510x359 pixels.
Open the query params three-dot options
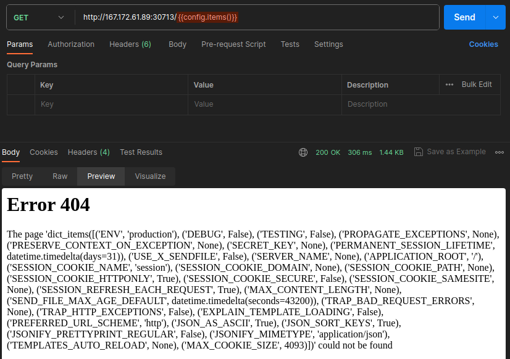click(449, 85)
